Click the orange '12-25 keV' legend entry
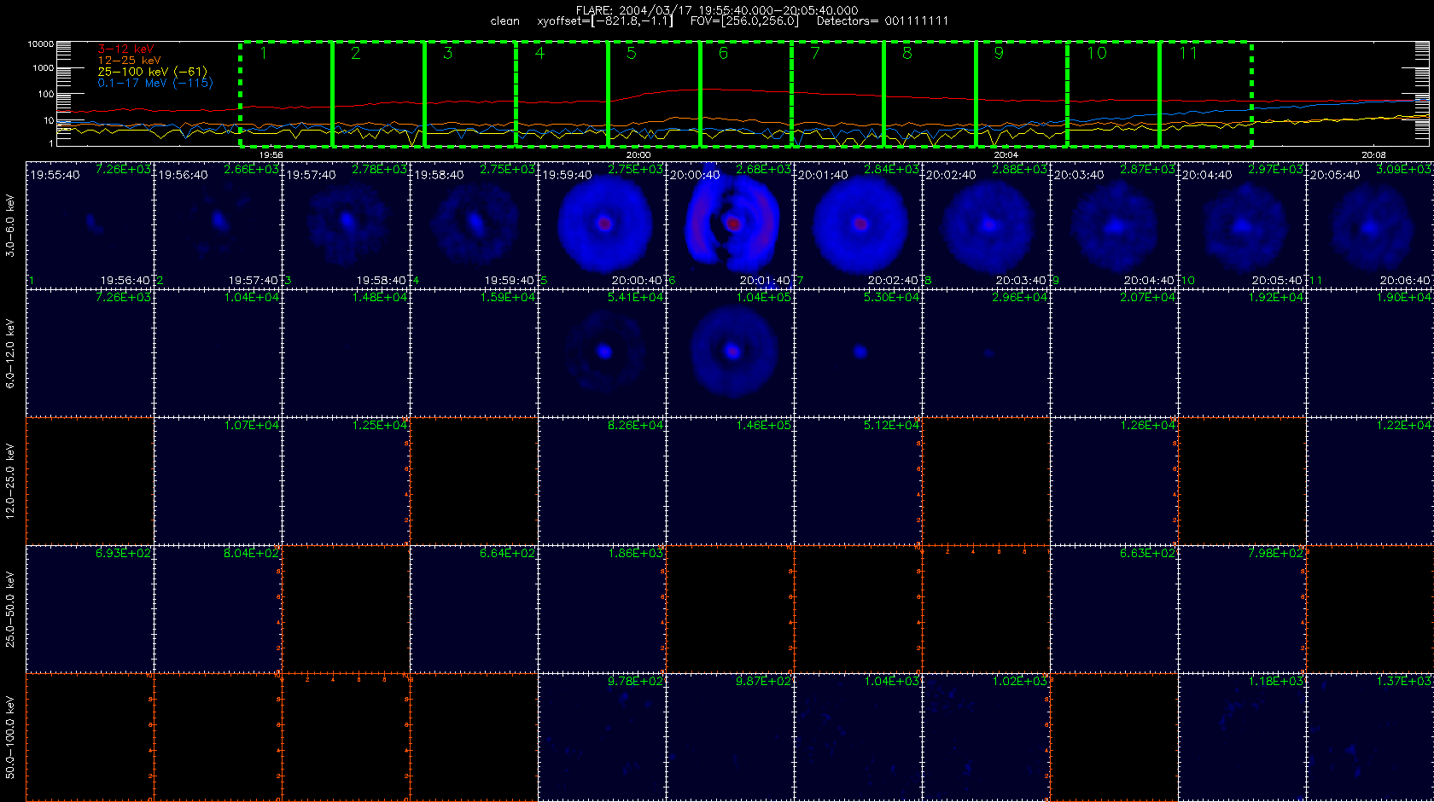1434x802 pixels. point(129,61)
